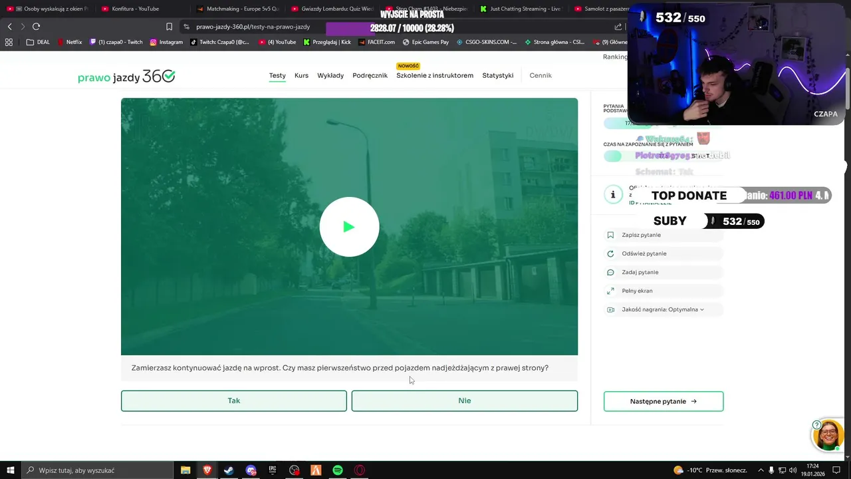Click the microphone tray icon
851x479 pixels.
point(771,470)
